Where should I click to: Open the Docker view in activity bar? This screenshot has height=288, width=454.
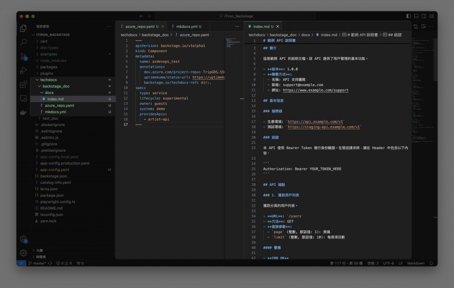pos(23,112)
